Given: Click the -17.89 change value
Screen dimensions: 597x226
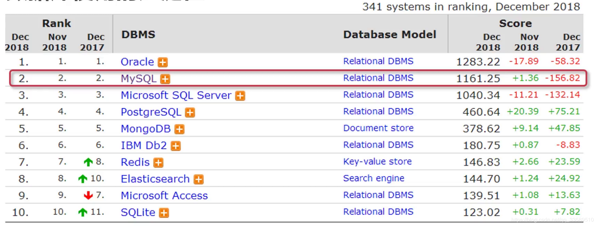Looking at the screenshot, I should coord(524,61).
